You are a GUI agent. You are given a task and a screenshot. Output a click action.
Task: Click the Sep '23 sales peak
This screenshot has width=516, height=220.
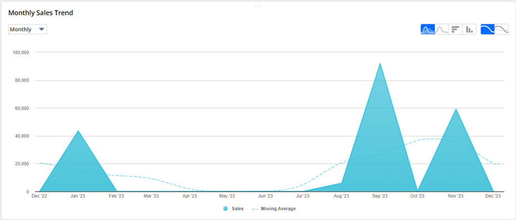point(380,63)
